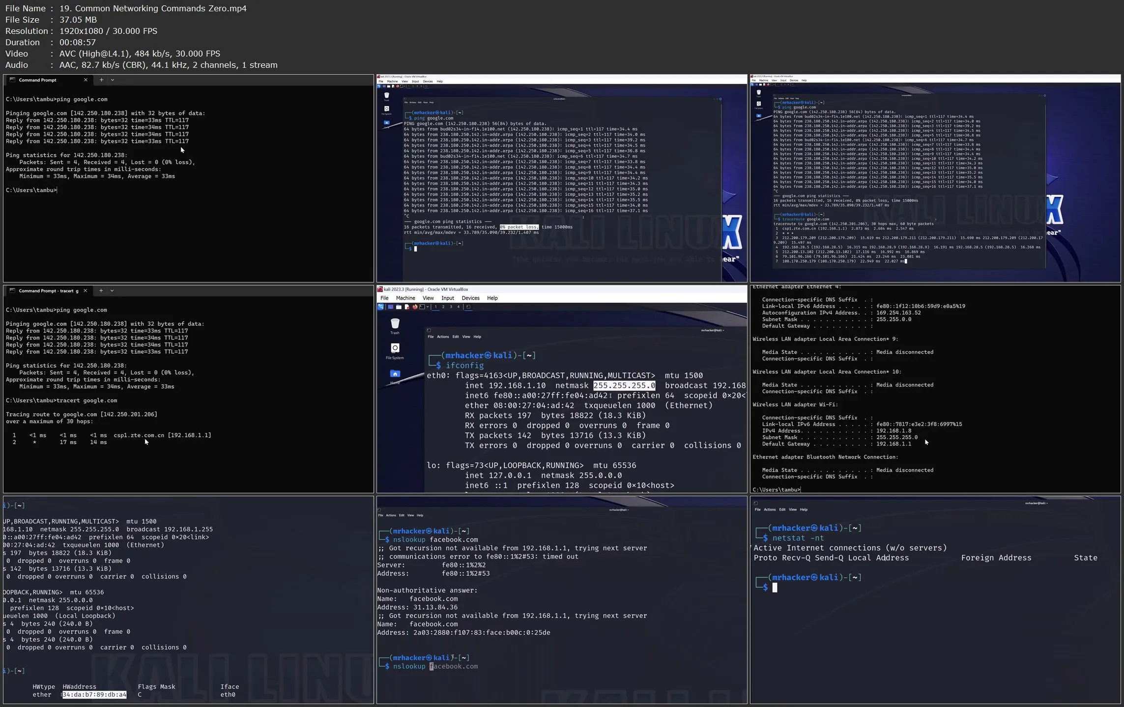Add a new tab beside the Command Prompt tab
Screen dimensions: 1124x707
(101, 80)
